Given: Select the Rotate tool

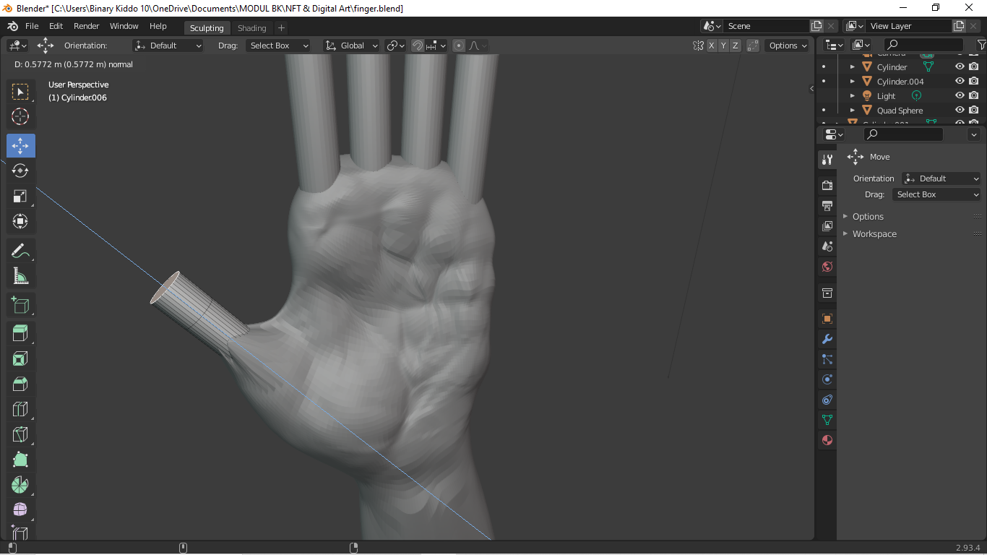Looking at the screenshot, I should click(20, 171).
